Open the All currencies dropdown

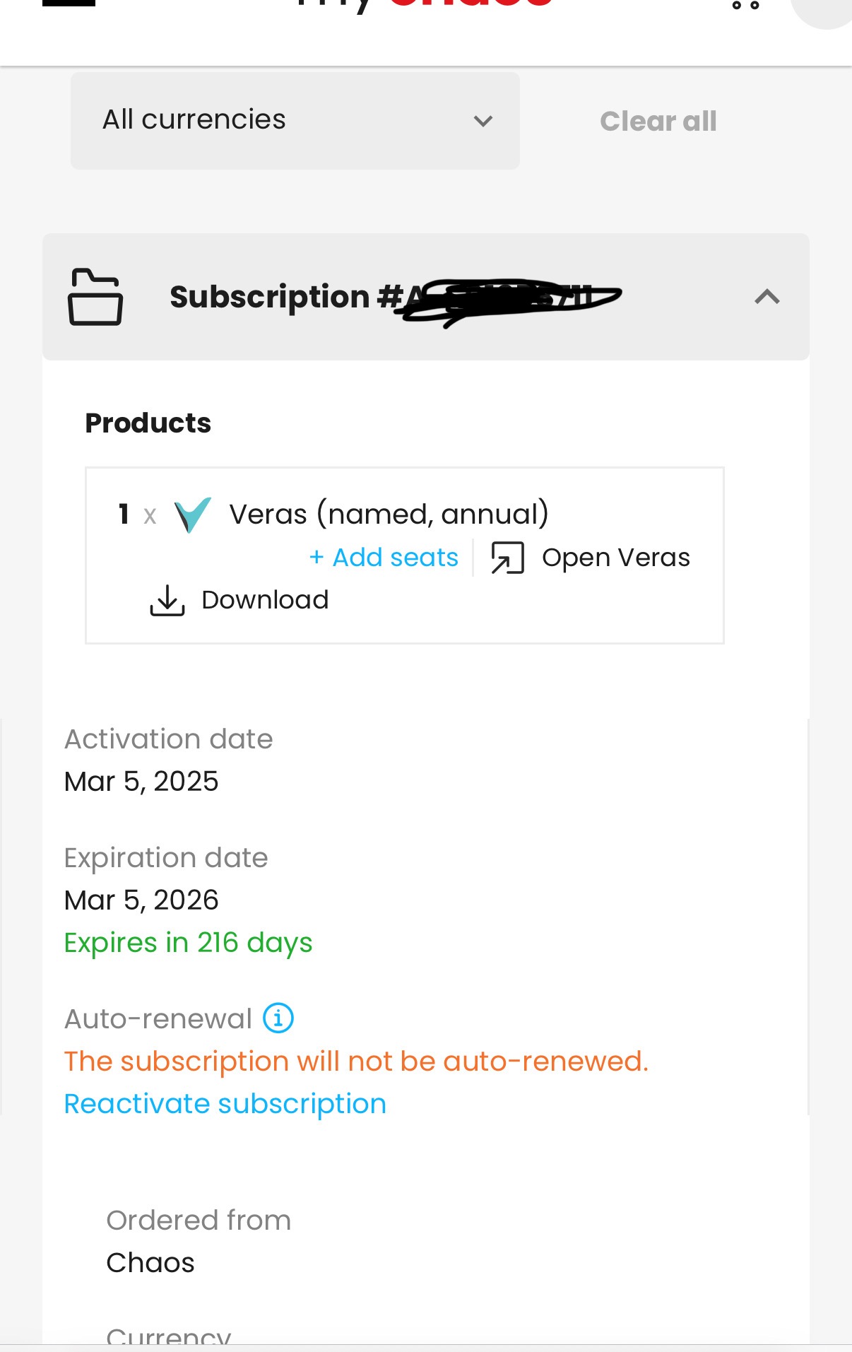click(295, 121)
